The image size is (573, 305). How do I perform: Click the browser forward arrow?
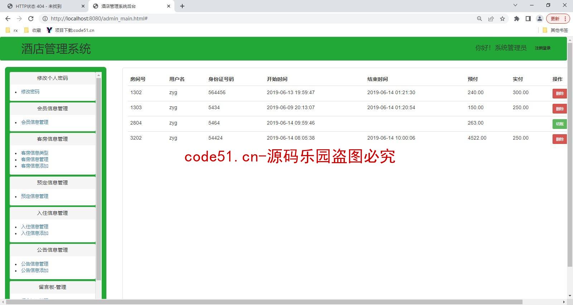pos(19,19)
